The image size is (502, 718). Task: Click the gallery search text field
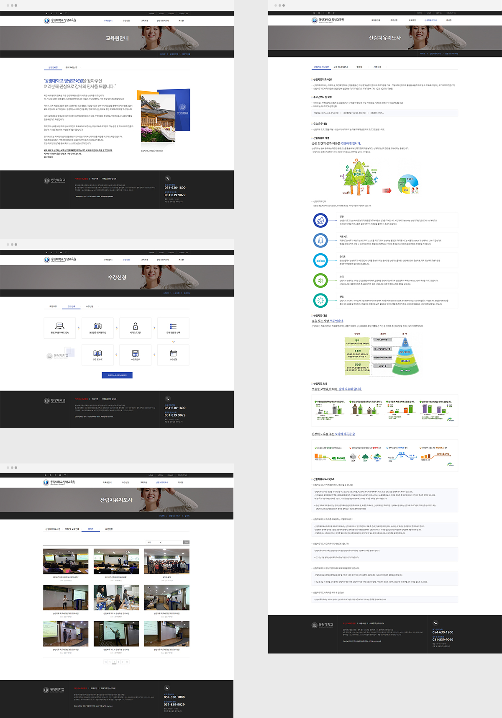[172, 542]
